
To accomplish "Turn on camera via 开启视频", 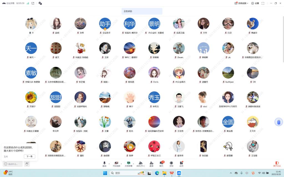I will tap(116, 164).
